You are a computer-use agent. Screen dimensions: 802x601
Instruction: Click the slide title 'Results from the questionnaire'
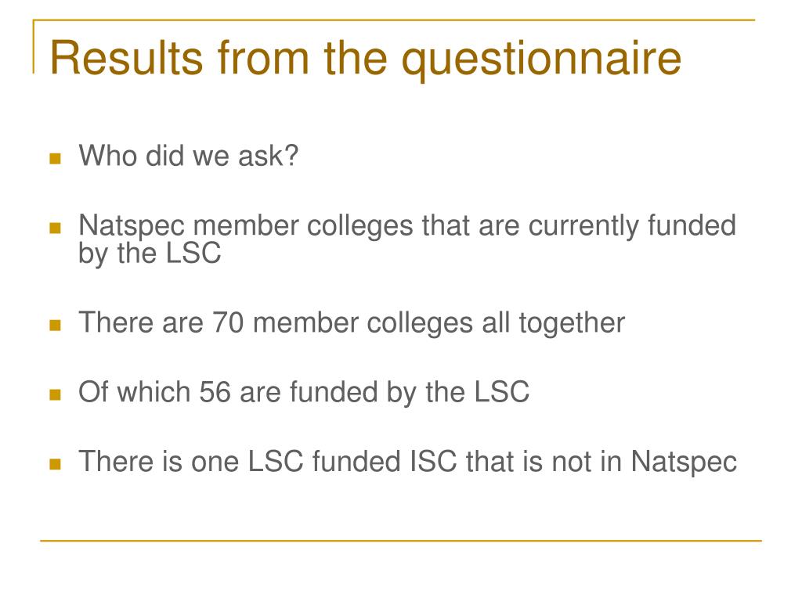pos(366,59)
